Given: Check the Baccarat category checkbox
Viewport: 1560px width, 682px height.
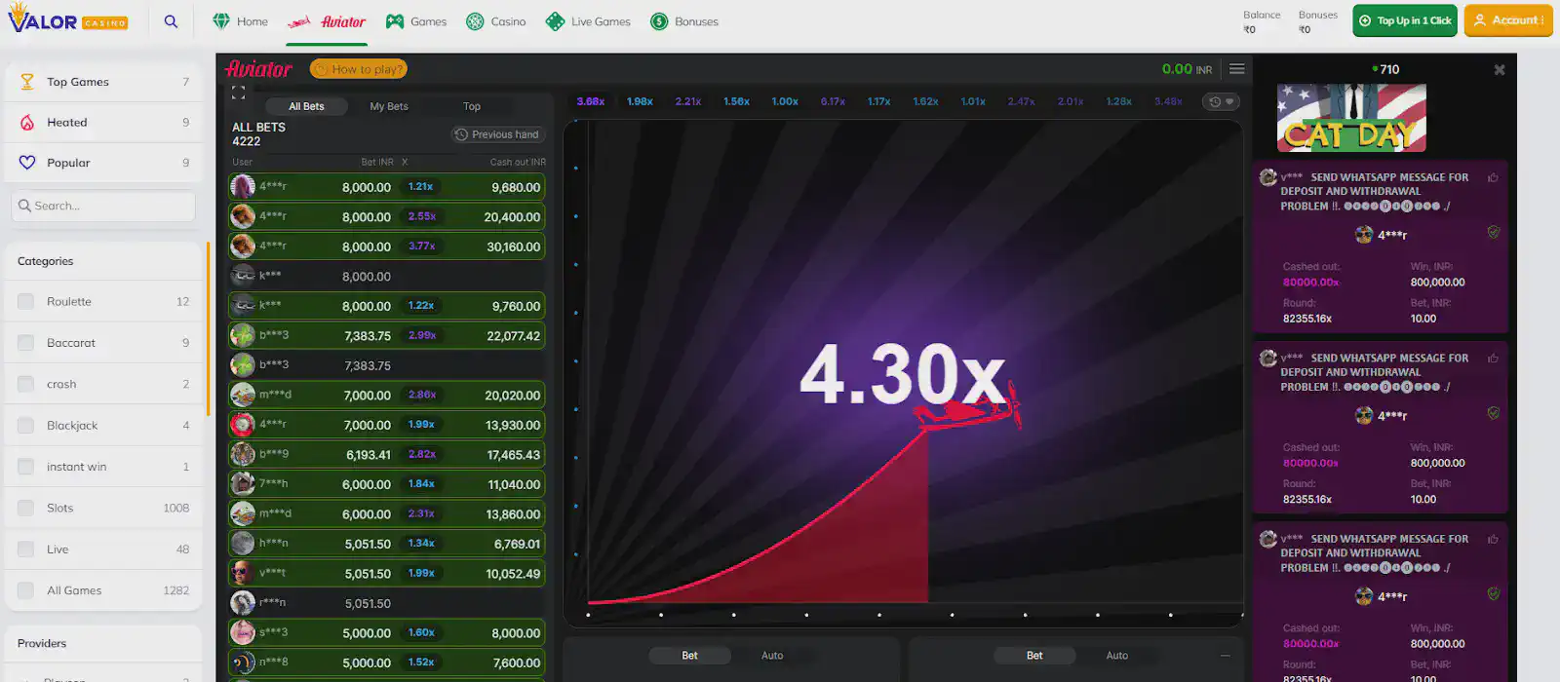Looking at the screenshot, I should pyautogui.click(x=26, y=343).
